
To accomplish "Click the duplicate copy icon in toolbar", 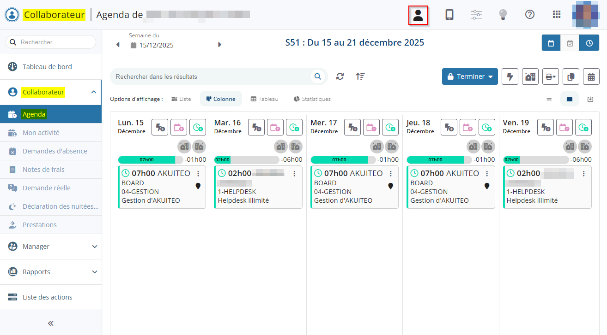I will point(571,76).
